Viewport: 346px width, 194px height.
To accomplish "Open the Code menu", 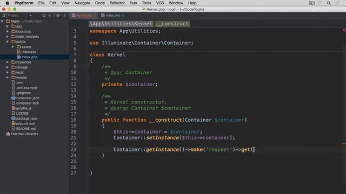I will [x=99, y=3].
